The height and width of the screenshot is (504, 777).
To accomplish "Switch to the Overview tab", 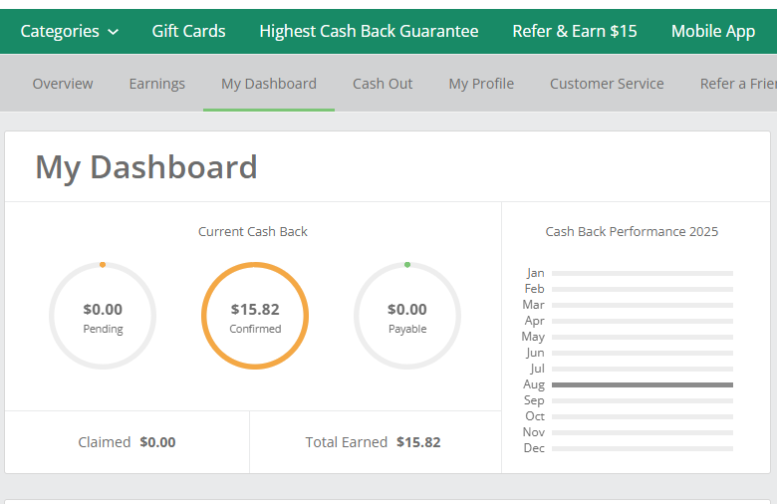I will pos(63,84).
